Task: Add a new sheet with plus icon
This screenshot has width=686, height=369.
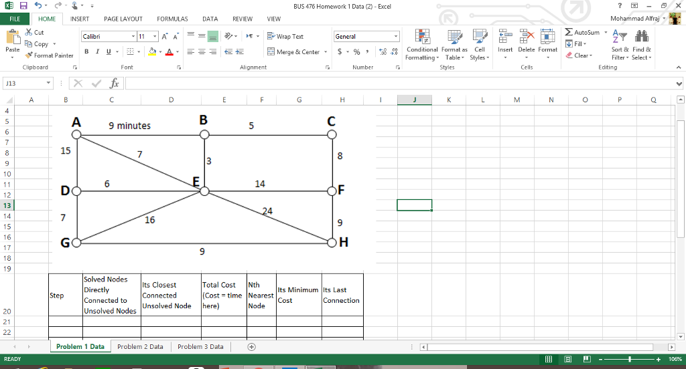Action: pyautogui.click(x=252, y=346)
